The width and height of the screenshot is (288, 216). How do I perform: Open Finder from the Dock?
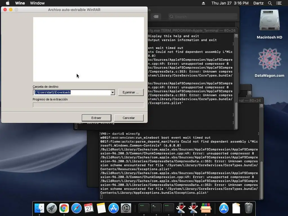(39, 208)
